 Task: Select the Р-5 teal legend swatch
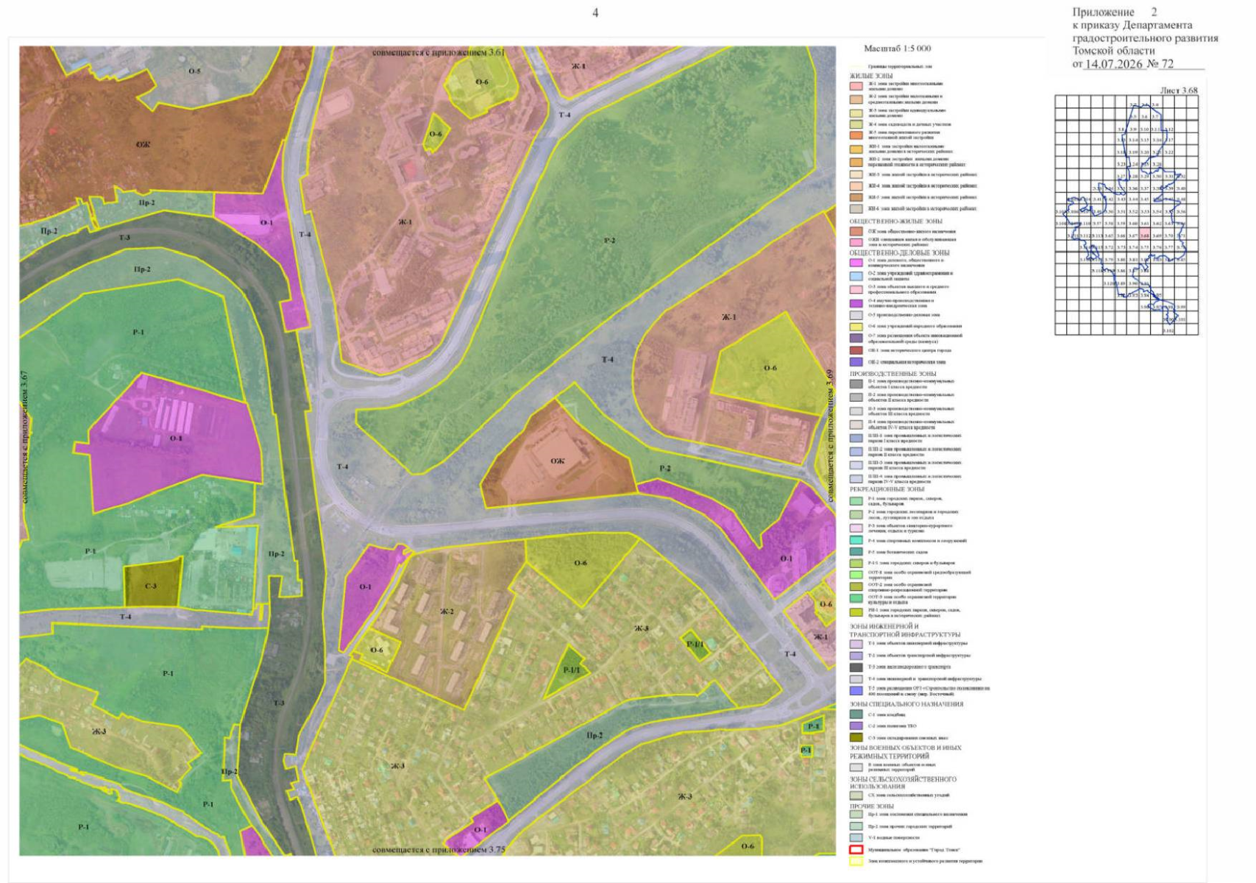click(856, 551)
